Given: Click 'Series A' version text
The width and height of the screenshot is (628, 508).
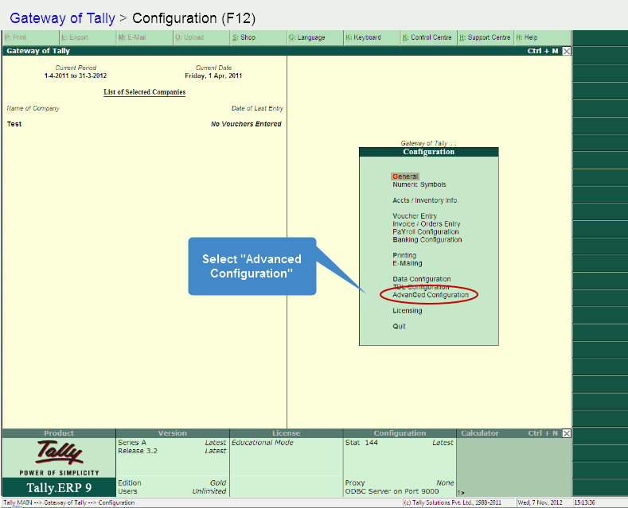Looking at the screenshot, I should point(132,443).
